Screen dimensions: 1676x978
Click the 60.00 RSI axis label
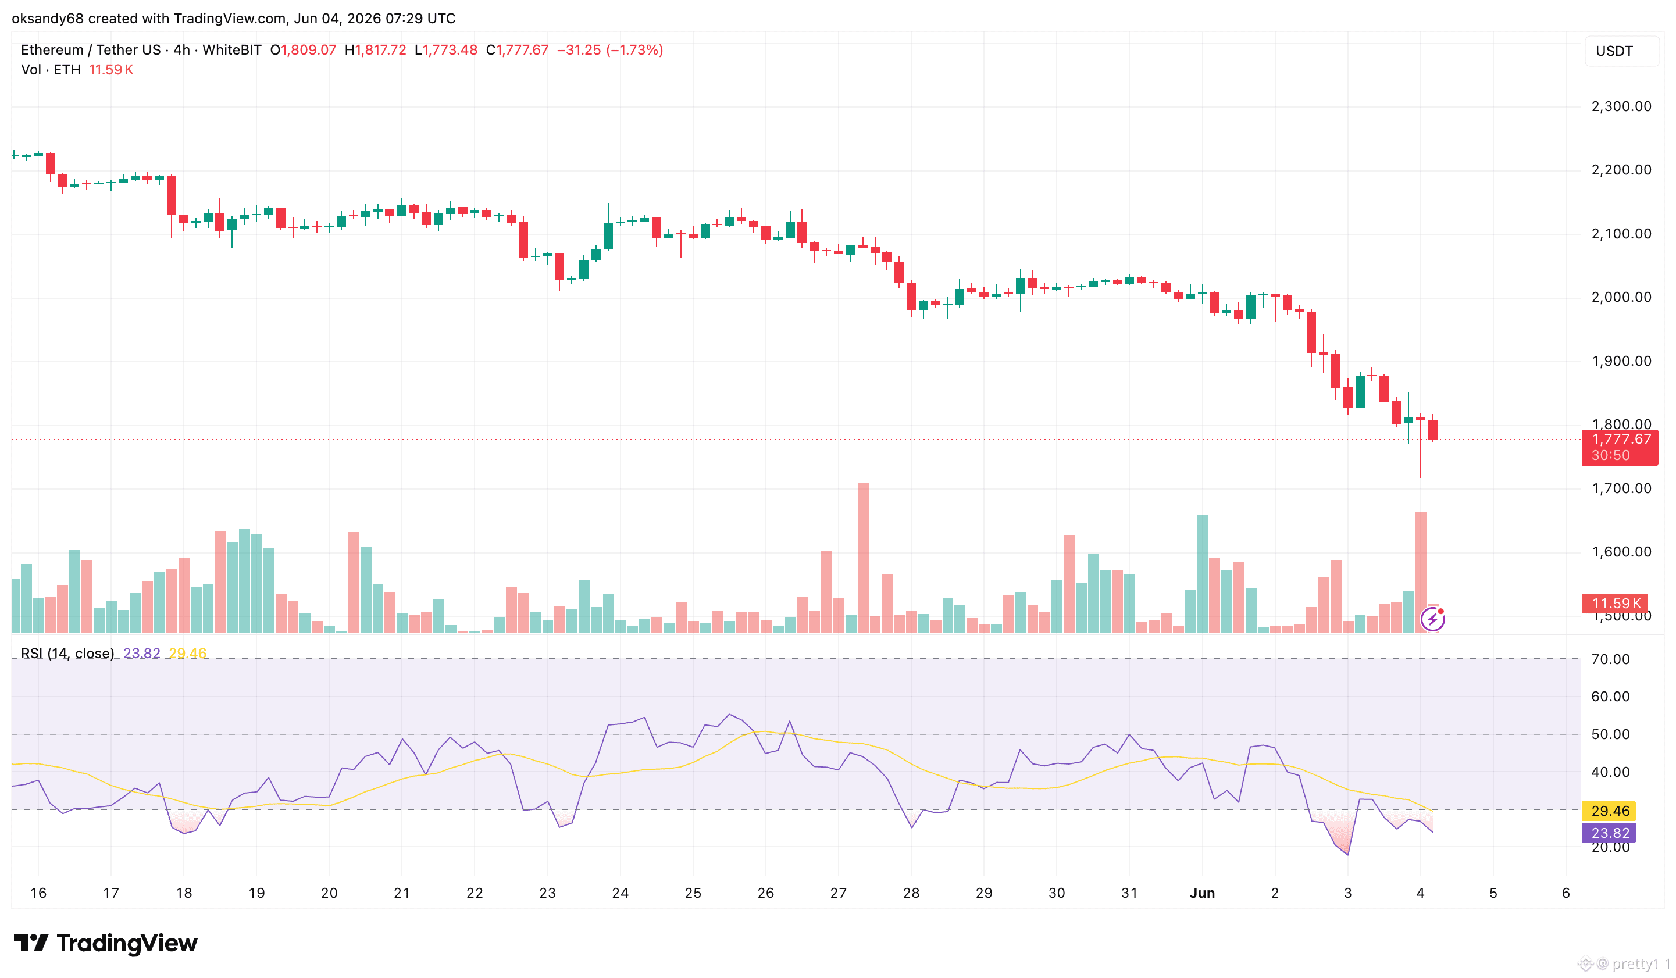pyautogui.click(x=1610, y=697)
